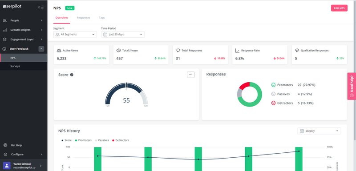Click the Engagement Layer label
Viewport: 356px width, 171px height.
pyautogui.click(x=22, y=40)
